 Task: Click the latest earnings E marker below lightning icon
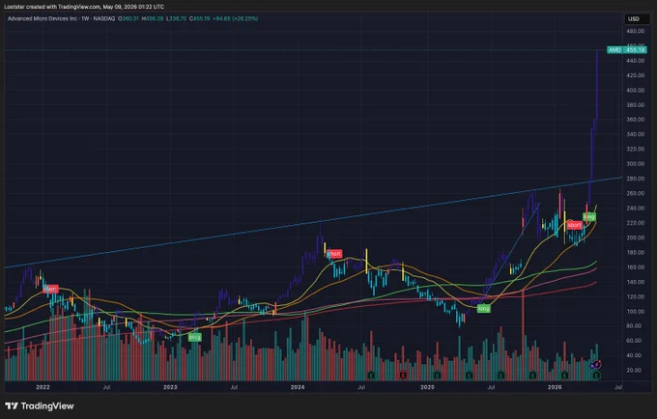tap(596, 376)
